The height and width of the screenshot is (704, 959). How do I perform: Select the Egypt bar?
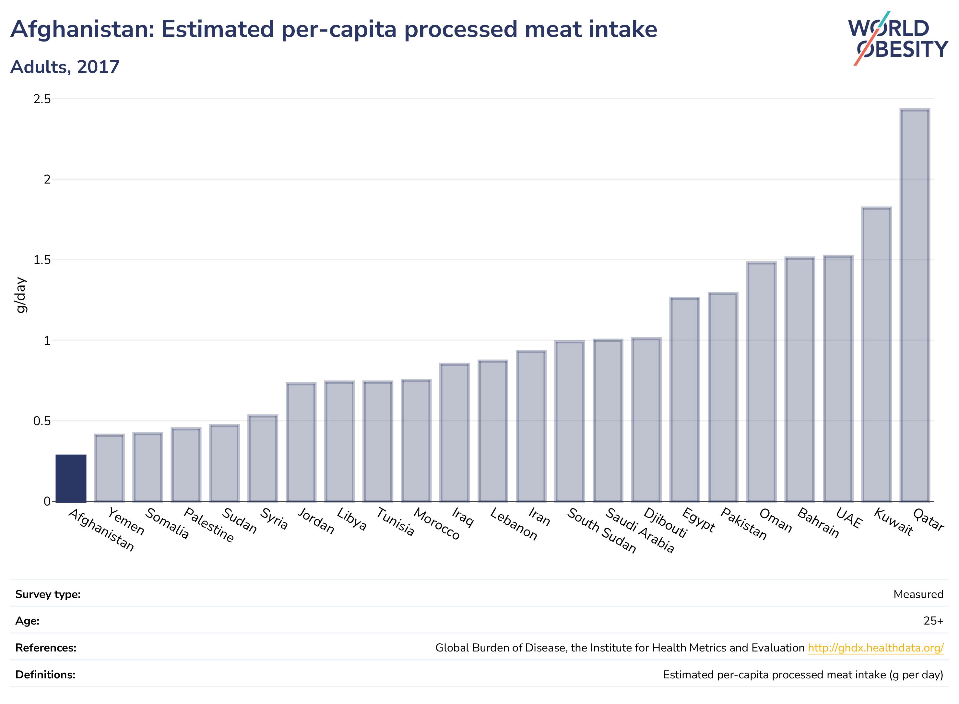685,399
